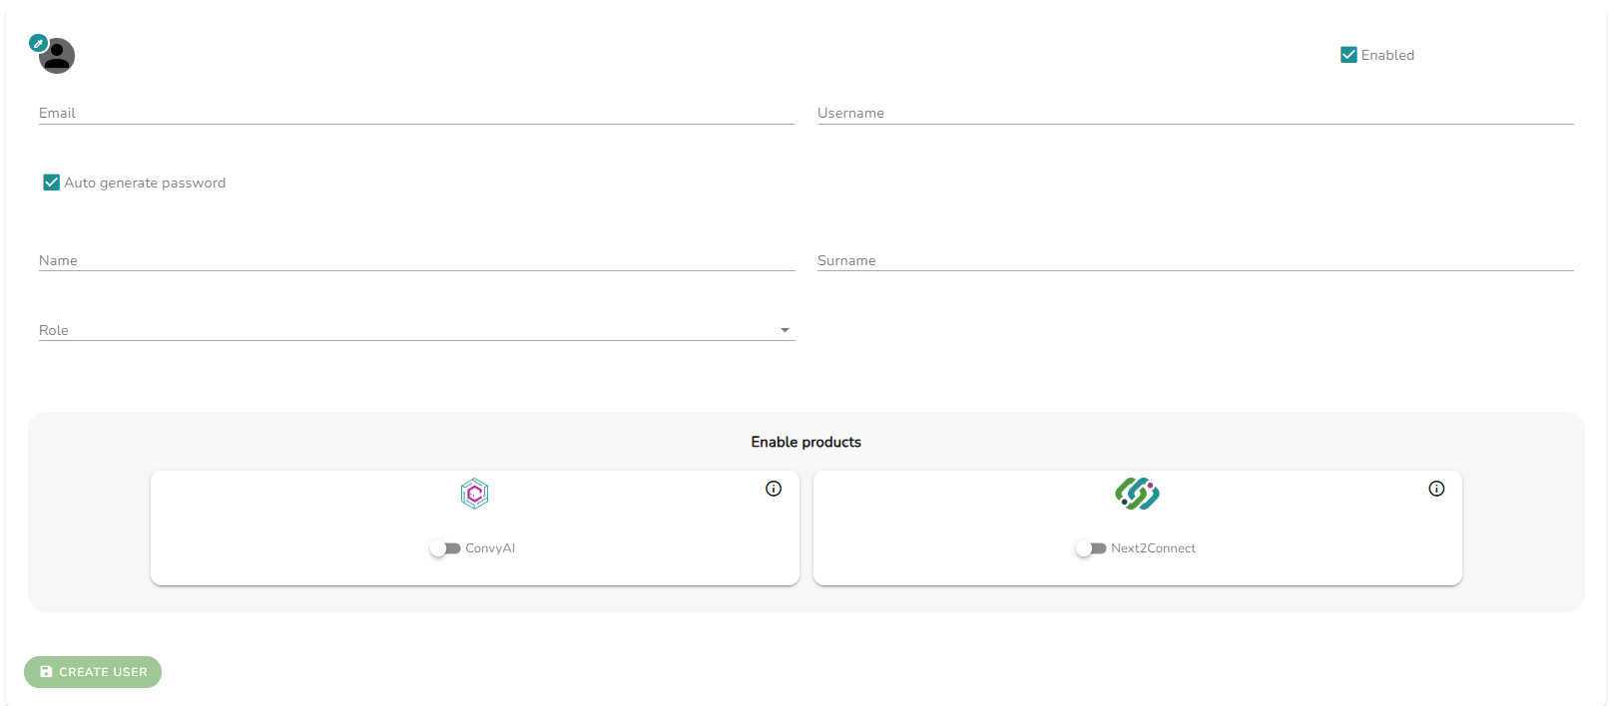
Task: Open ConvyAI info icon
Action: (774, 489)
